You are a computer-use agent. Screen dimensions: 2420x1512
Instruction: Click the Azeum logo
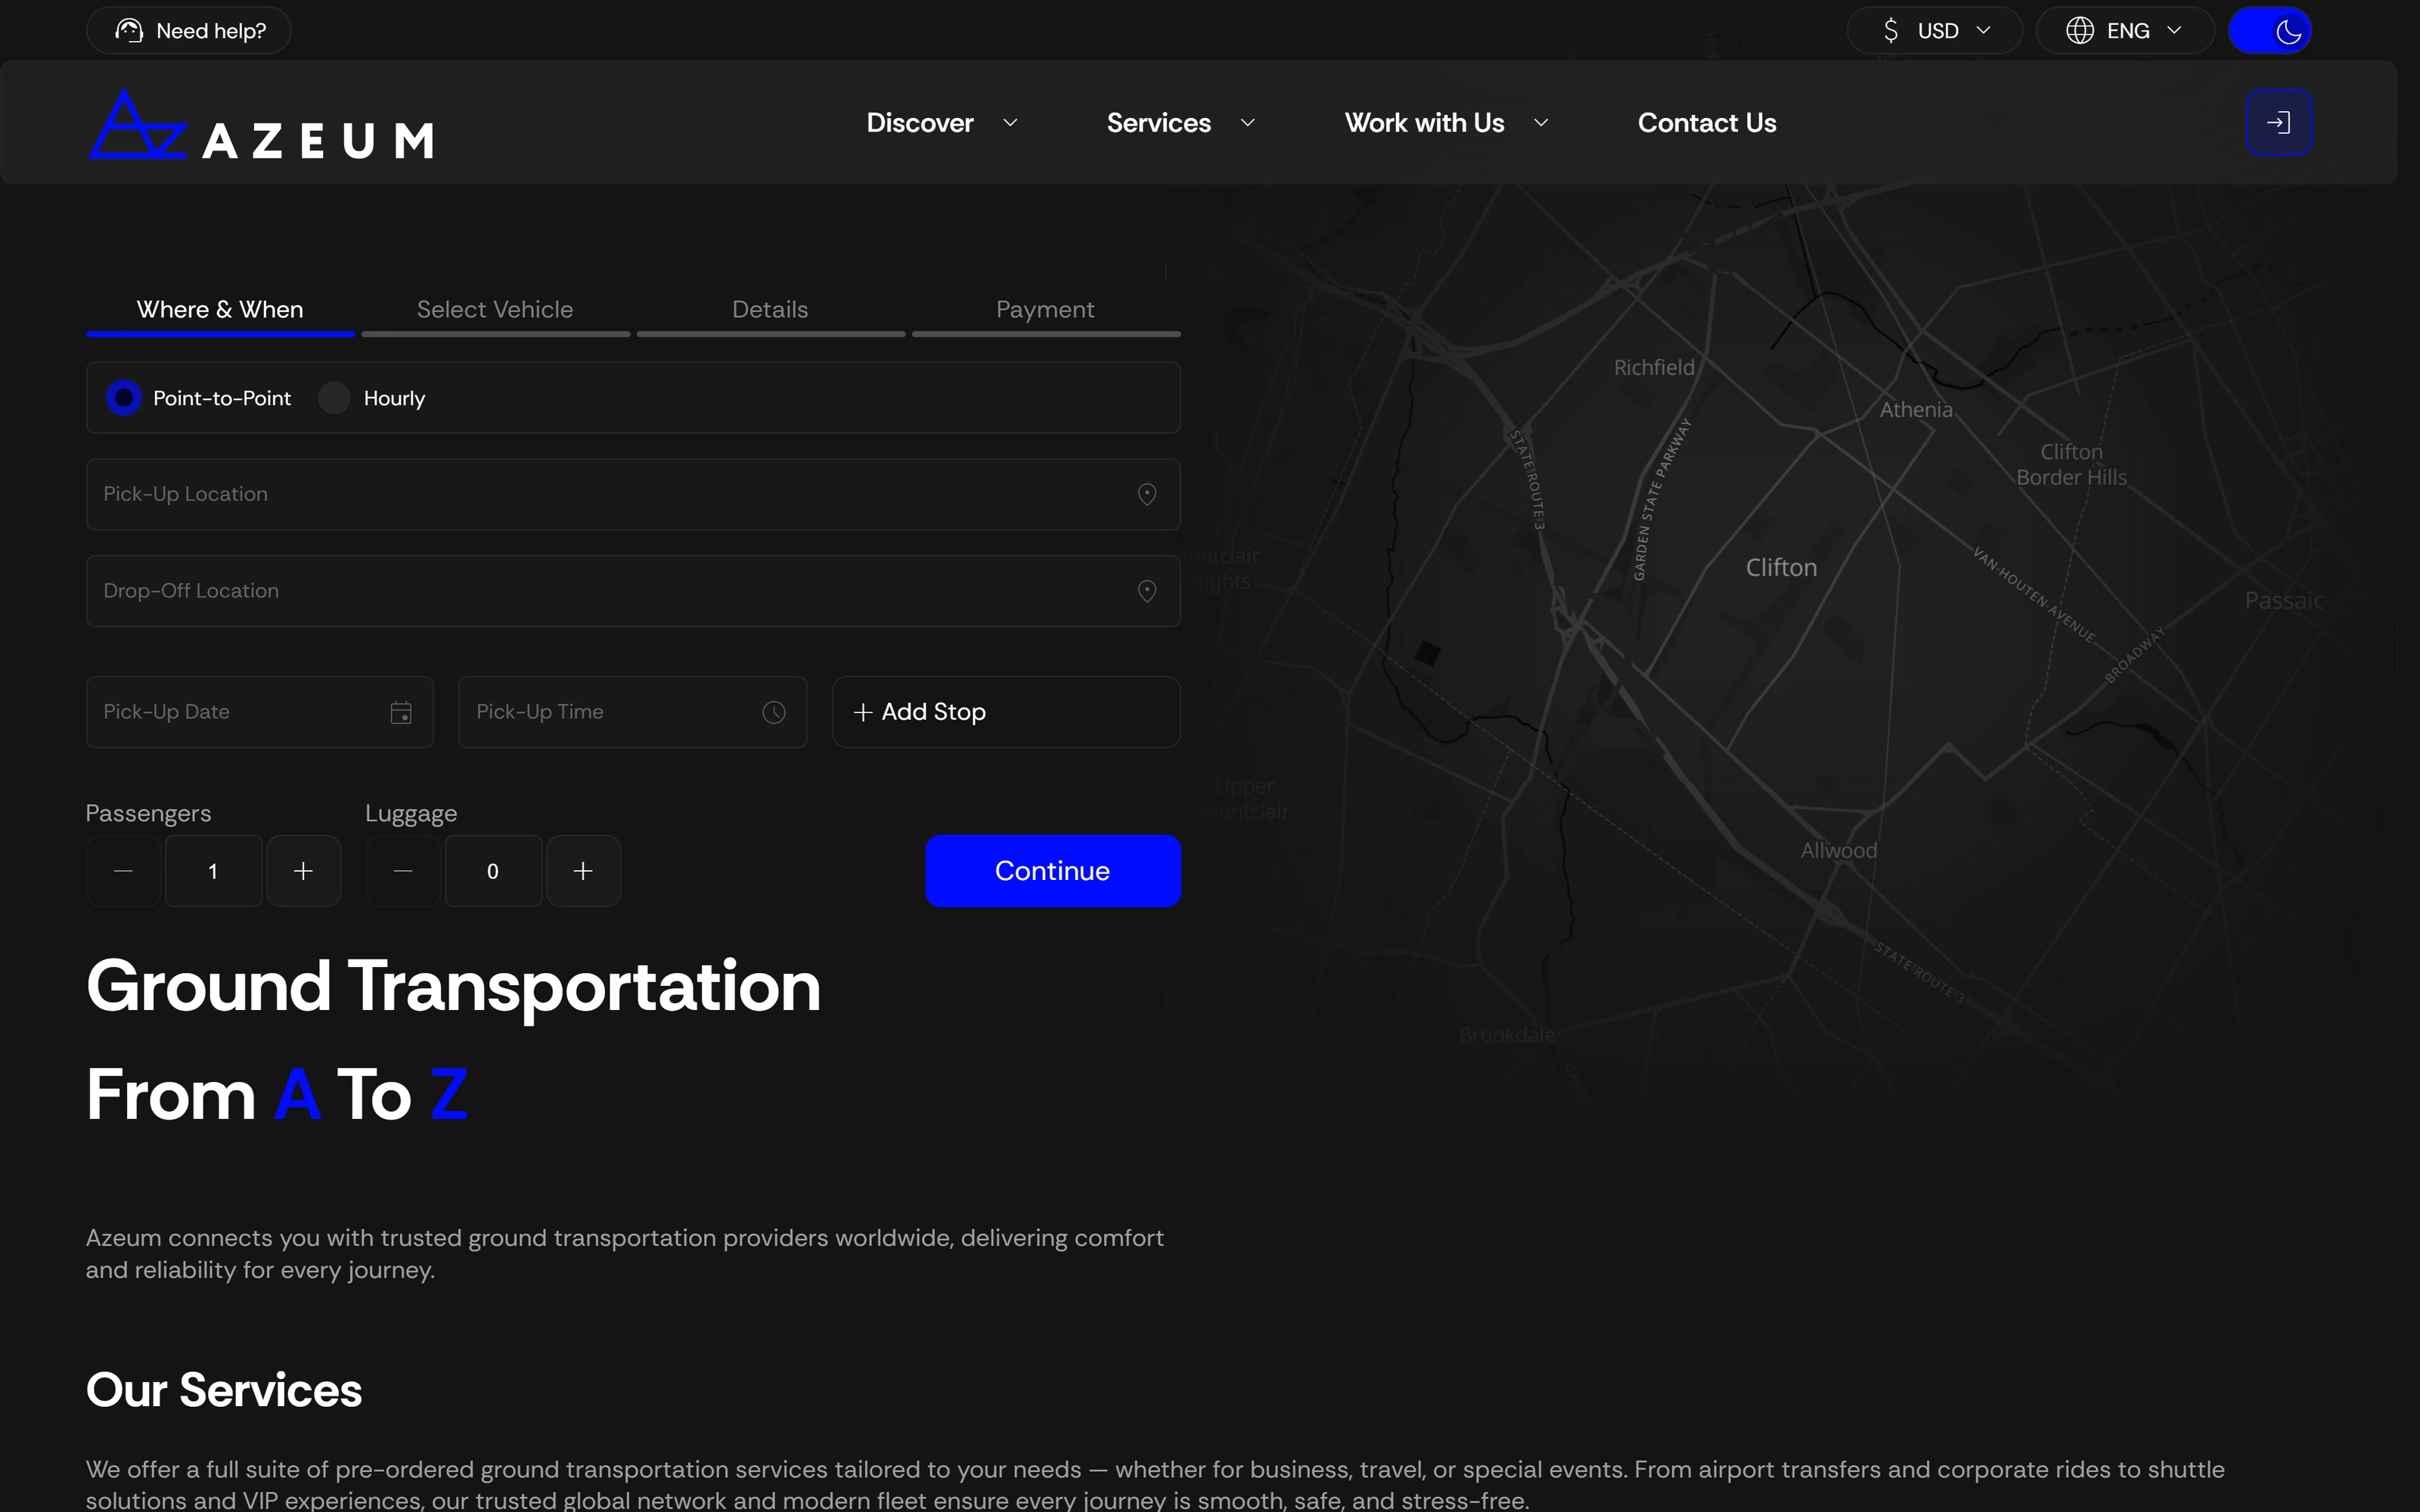click(x=261, y=124)
